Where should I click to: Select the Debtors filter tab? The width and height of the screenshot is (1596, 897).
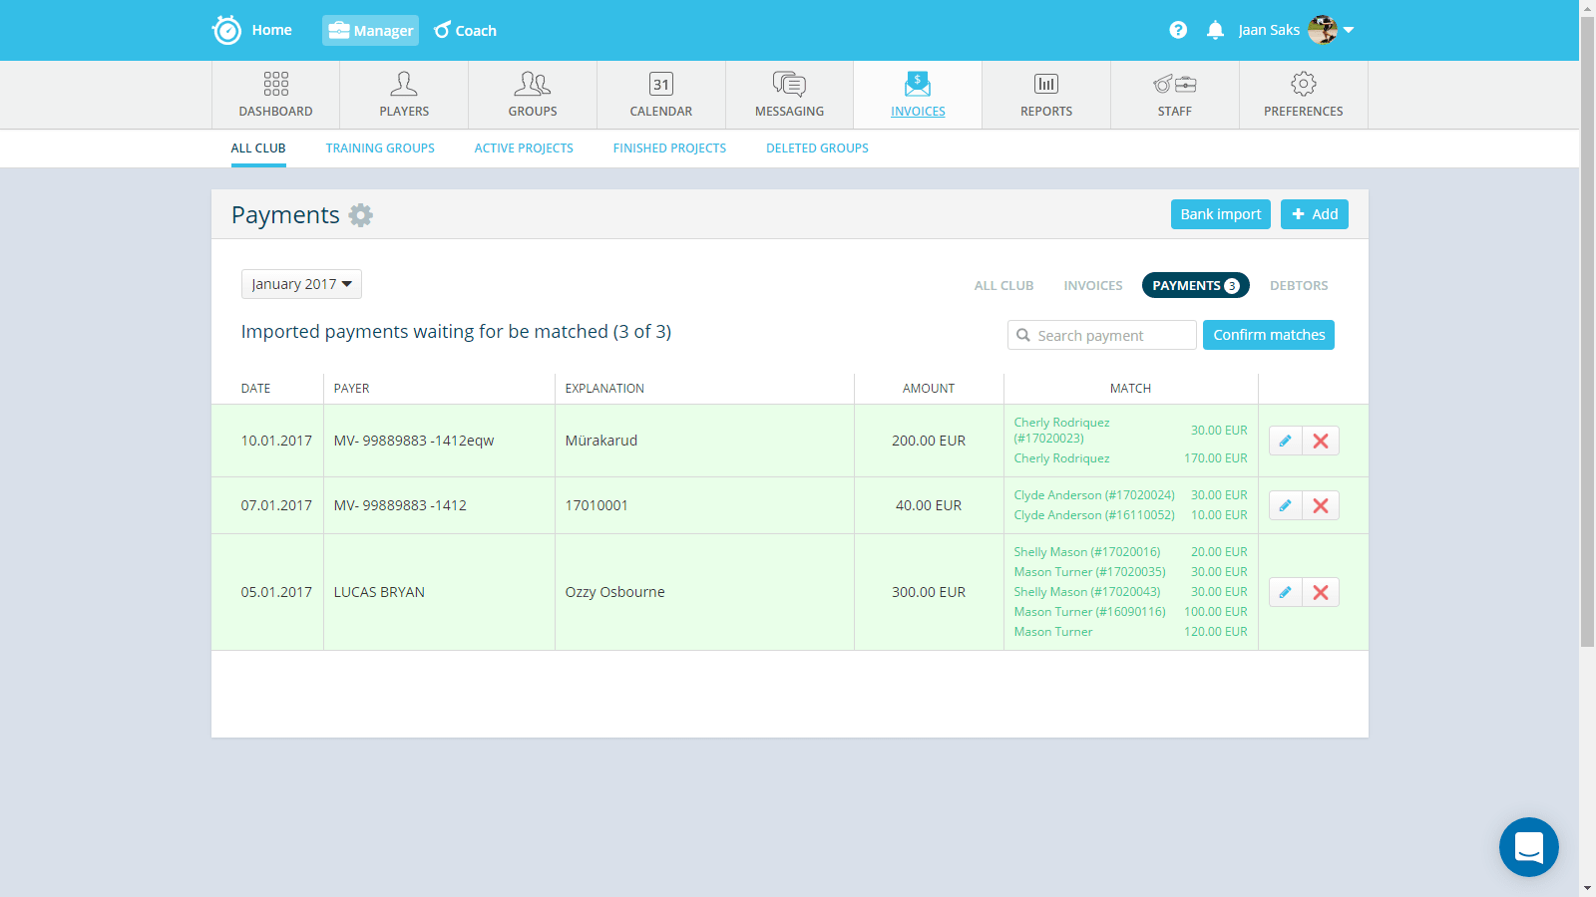point(1298,286)
